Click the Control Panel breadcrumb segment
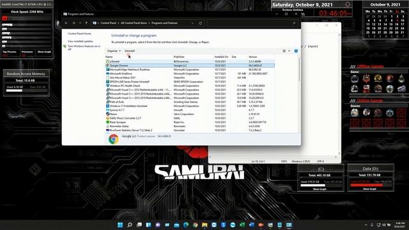The height and width of the screenshot is (230, 409). 108,23
